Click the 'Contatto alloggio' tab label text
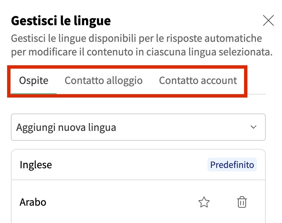 pyautogui.click(x=103, y=81)
